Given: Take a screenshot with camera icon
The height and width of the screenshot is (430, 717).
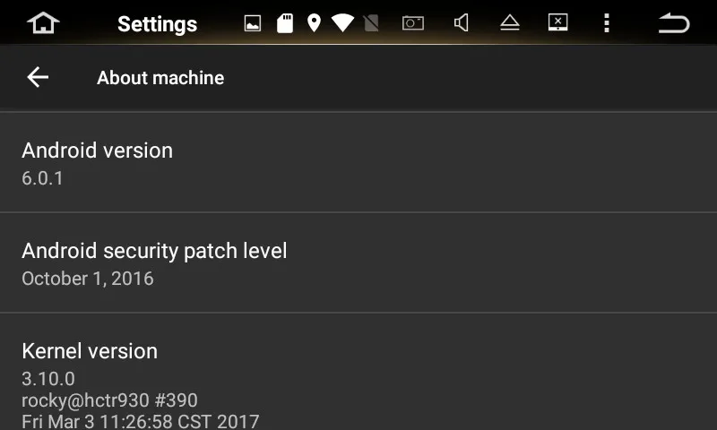Looking at the screenshot, I should click(x=413, y=23).
